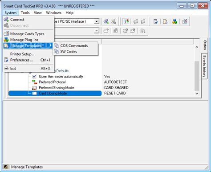This screenshot has height=172, width=211.
Task: Open the disabled combo box in the second toolbar row
Action: click(x=97, y=31)
